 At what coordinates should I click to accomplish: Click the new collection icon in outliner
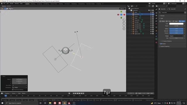click(153, 6)
